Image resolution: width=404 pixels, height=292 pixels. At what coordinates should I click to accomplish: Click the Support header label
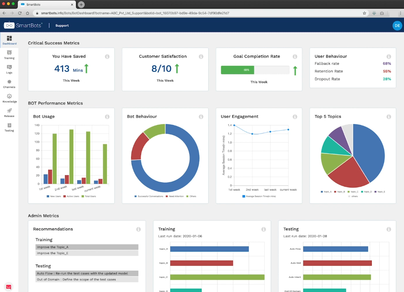pos(62,25)
